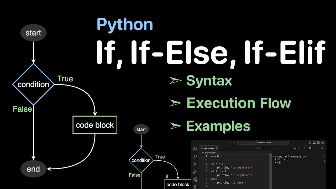Click code line "print(n, 'is positive')"

point(234,167)
